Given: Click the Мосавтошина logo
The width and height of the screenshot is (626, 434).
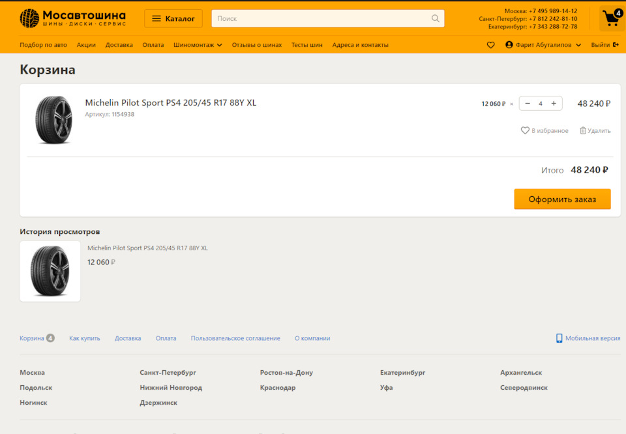Looking at the screenshot, I should coord(73,18).
